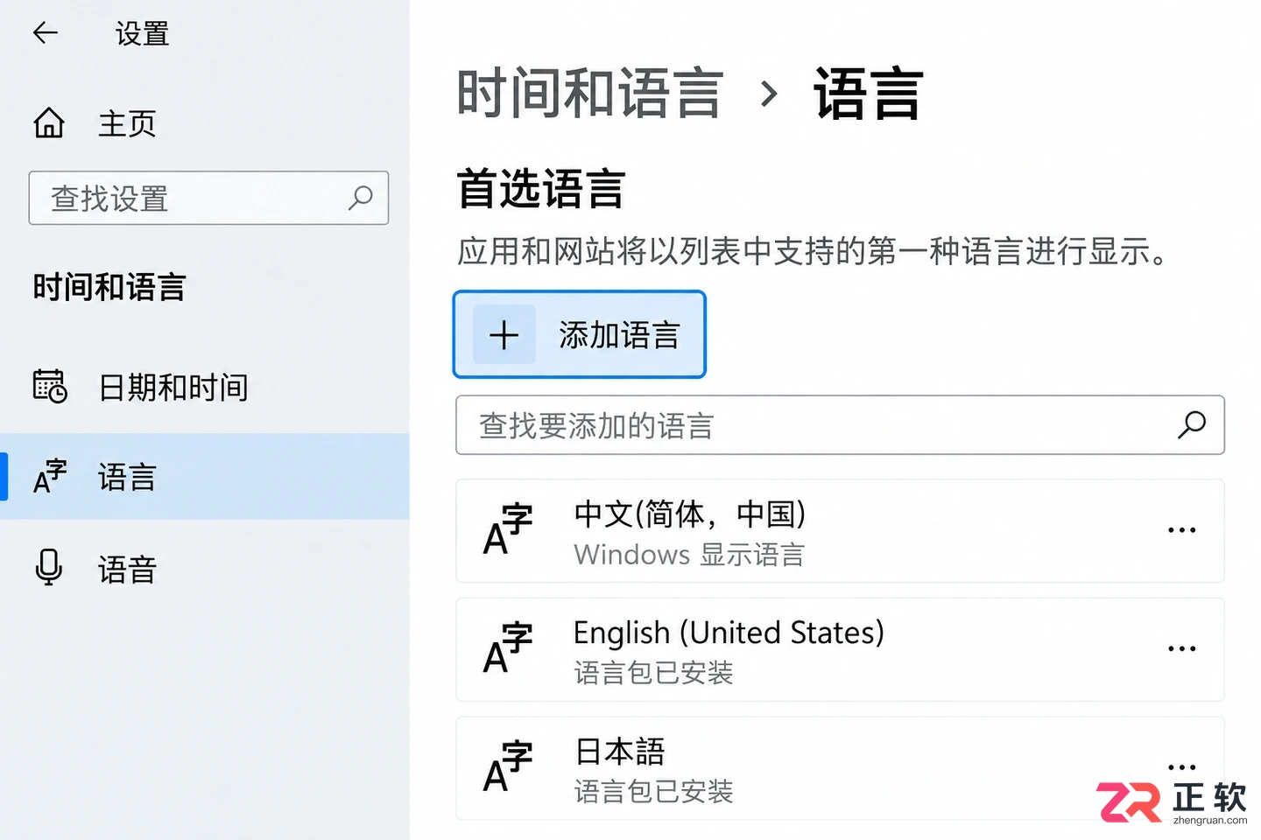
Task: Click the calendar icon for 日期和时间
Action: pos(50,386)
